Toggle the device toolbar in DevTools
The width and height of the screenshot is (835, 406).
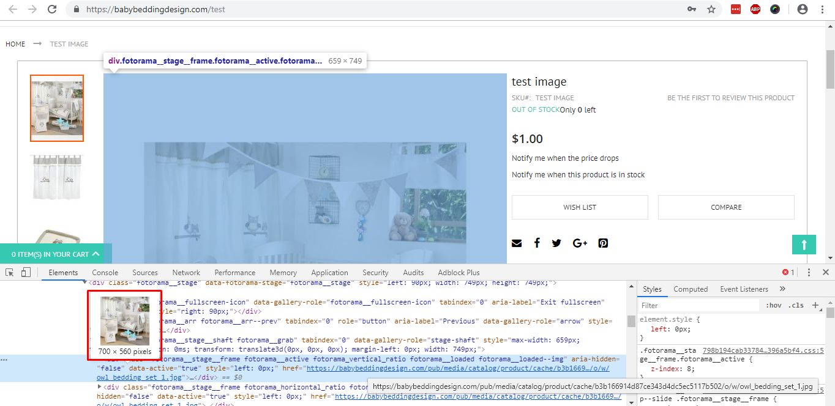point(26,273)
